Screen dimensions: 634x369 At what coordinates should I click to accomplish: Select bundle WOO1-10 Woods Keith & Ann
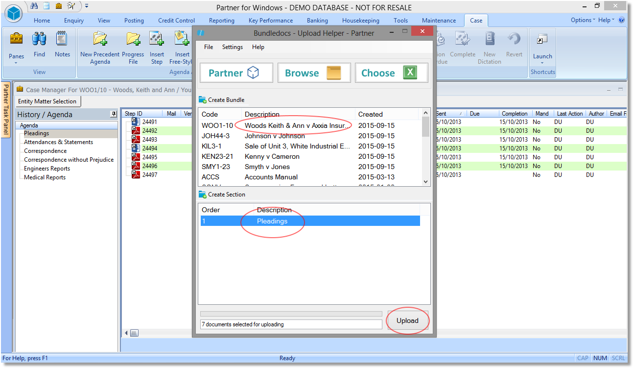[x=310, y=125]
